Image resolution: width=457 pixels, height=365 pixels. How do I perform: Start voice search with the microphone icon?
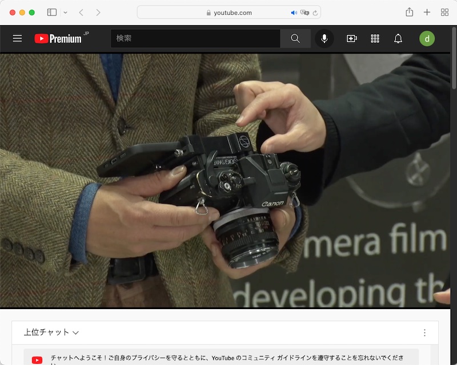(324, 38)
